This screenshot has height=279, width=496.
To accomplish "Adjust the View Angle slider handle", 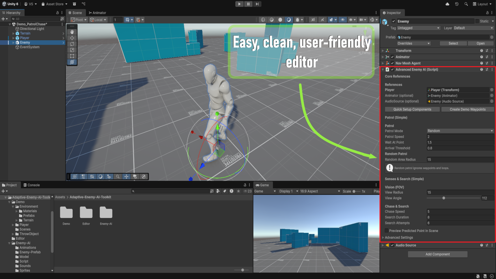I will pos(444,198).
